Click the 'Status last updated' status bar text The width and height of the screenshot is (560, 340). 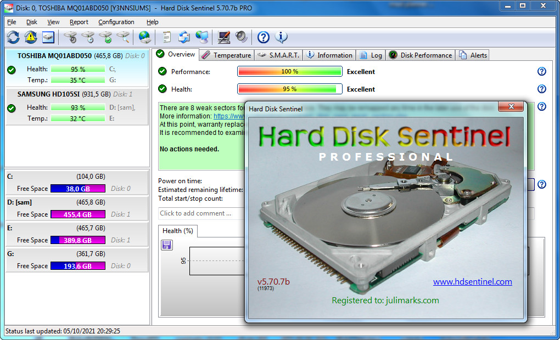tap(63, 331)
